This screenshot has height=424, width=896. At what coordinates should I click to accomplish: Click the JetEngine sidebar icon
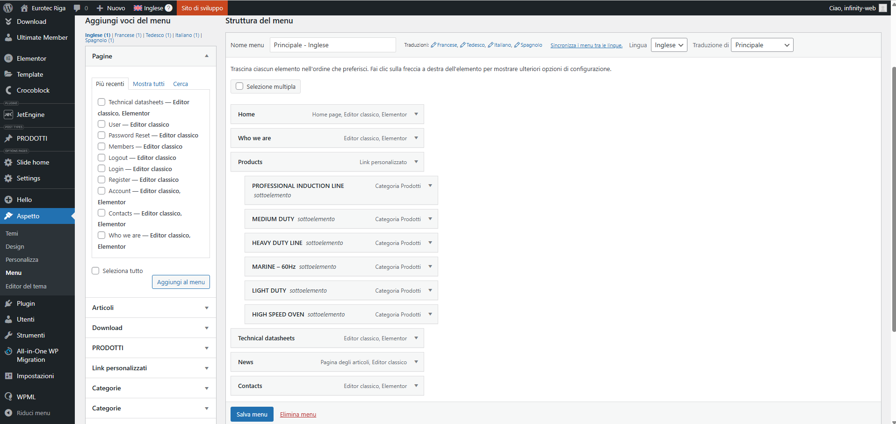coord(8,115)
